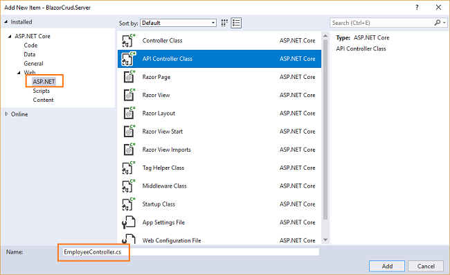Click the 'Web Configuration File' template name

coord(172,240)
